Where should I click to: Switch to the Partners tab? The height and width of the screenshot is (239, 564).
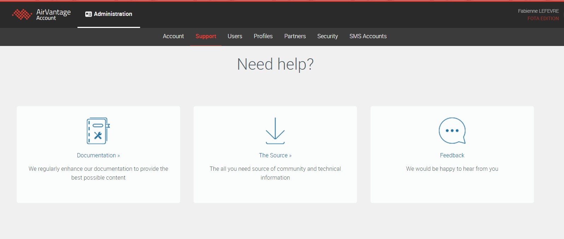[295, 36]
